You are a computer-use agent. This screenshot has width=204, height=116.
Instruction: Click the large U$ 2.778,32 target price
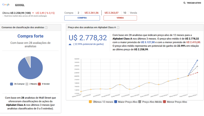[88, 38]
